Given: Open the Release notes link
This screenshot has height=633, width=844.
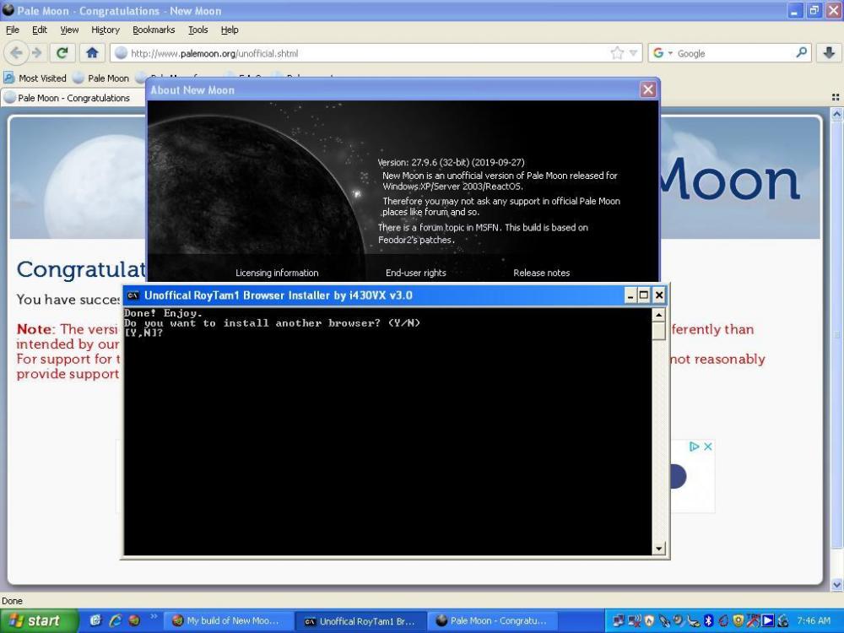Looking at the screenshot, I should coord(541,273).
